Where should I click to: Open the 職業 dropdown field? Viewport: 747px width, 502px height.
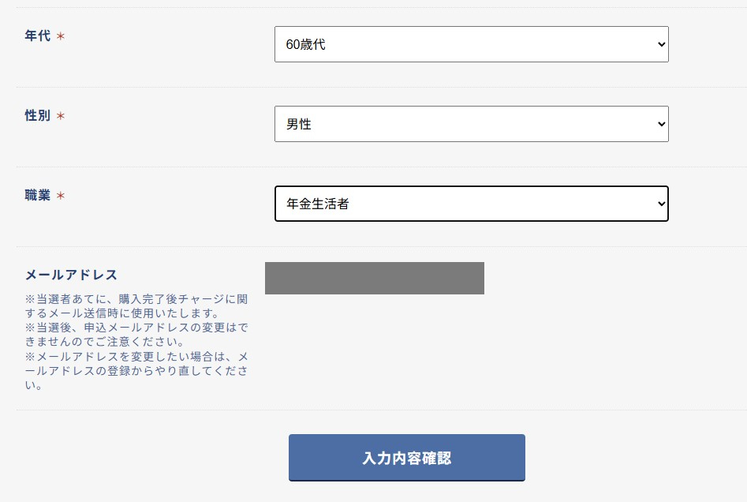click(471, 204)
